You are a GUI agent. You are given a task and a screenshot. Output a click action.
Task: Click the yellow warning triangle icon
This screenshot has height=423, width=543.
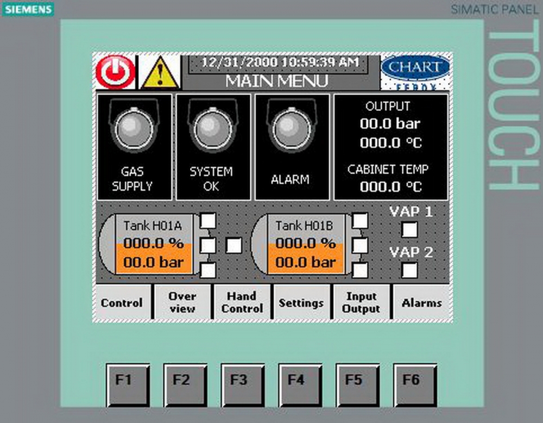(160, 73)
